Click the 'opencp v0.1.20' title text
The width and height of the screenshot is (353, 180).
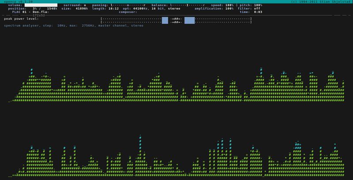pyautogui.click(x=18, y=2)
